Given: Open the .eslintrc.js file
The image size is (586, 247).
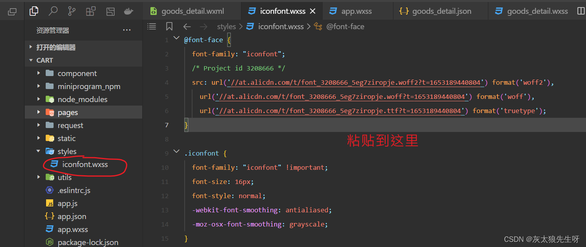Looking at the screenshot, I should pos(83,190).
